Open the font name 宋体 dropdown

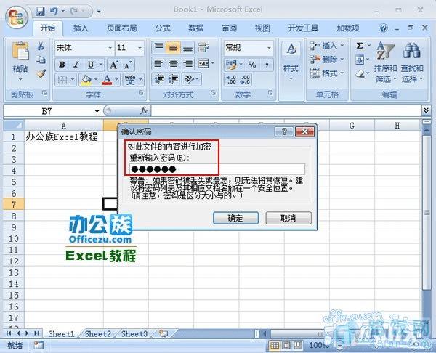point(110,48)
